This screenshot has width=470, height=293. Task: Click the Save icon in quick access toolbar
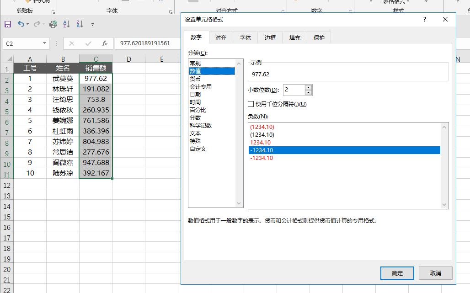(x=7, y=24)
